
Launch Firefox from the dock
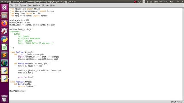[x=4, y=23]
